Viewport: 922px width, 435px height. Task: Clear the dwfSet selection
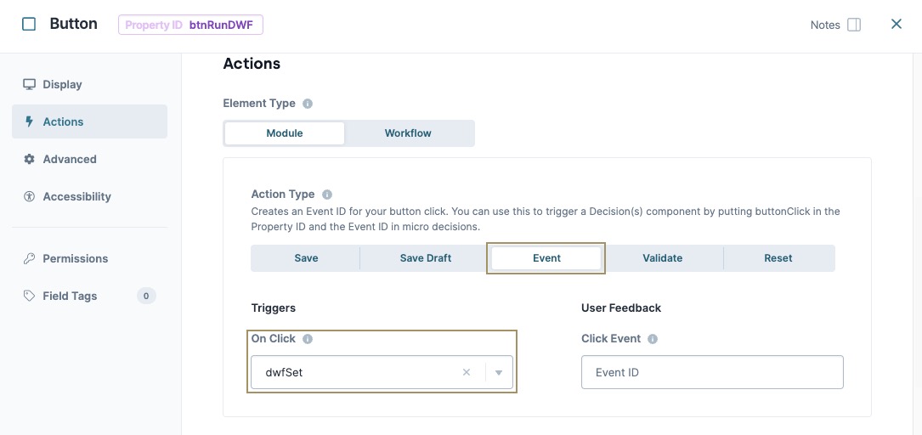coord(467,372)
